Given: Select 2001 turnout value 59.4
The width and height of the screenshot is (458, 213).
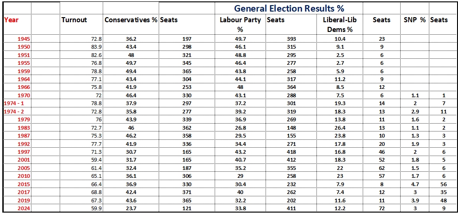Looking at the screenshot, I should (96, 160).
